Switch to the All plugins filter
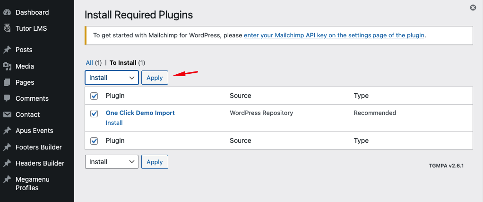Viewport: 483px width, 202px height. point(89,62)
